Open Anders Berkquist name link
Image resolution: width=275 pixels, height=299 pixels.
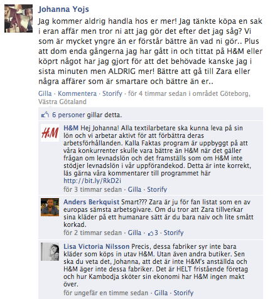(x=92, y=202)
